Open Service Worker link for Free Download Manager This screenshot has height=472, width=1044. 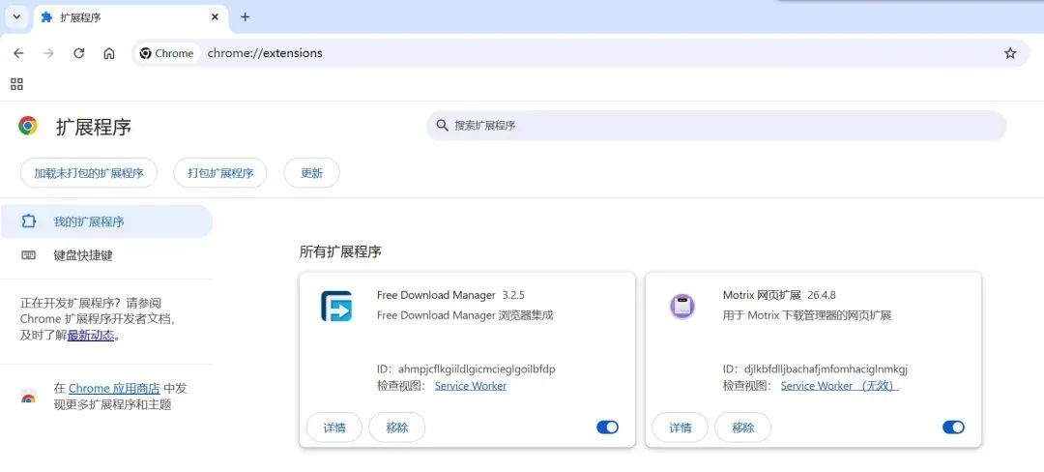[x=471, y=386]
